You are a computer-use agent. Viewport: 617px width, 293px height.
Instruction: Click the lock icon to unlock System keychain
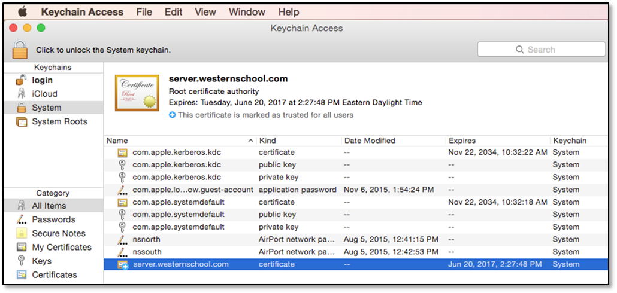tap(20, 49)
